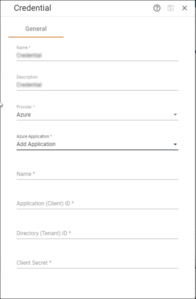
Task: Open the help question mark icon
Action: pos(157,8)
